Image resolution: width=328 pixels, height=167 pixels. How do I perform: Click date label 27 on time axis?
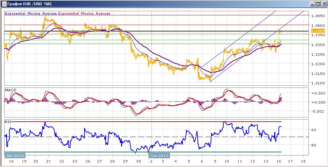pos(99,161)
